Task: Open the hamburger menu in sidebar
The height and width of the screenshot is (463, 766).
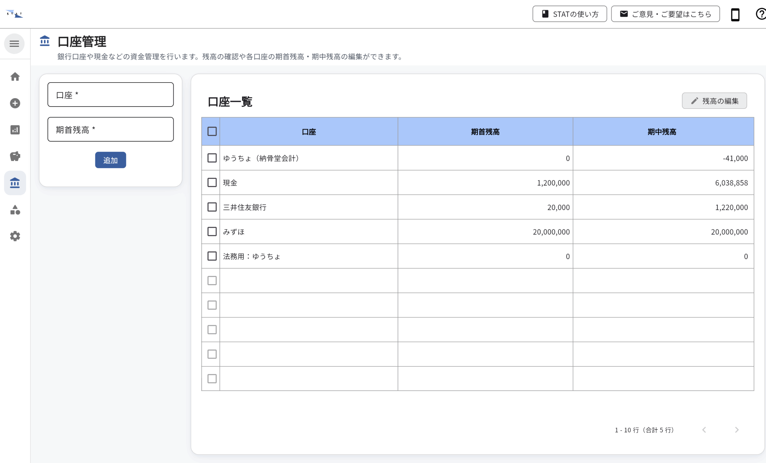Action: [x=14, y=43]
